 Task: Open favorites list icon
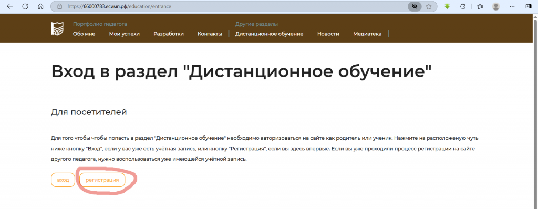(x=480, y=6)
